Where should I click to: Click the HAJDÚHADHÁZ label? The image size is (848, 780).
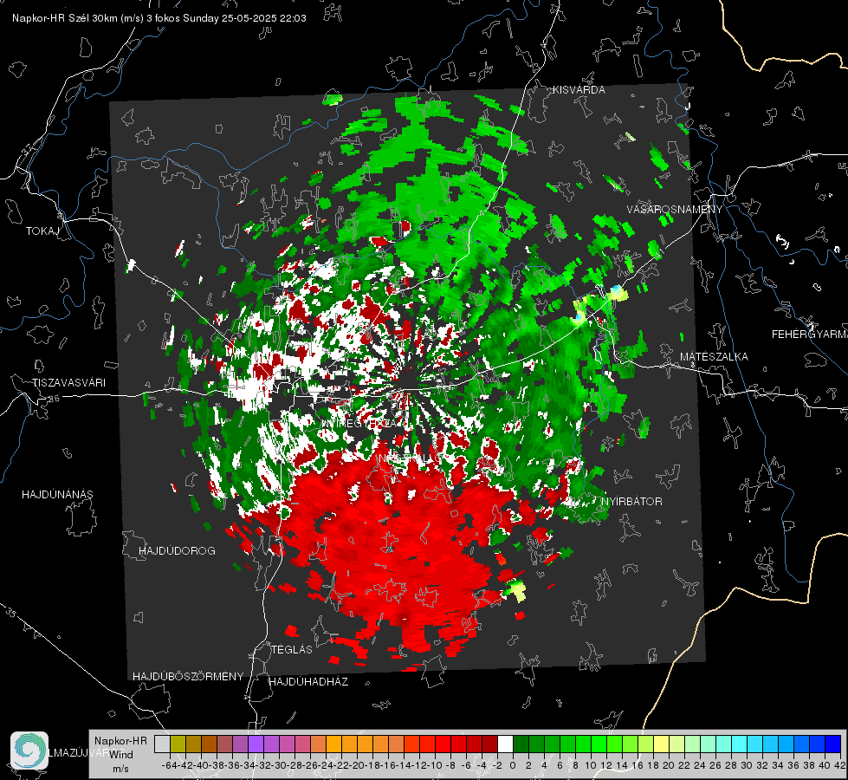point(309,681)
